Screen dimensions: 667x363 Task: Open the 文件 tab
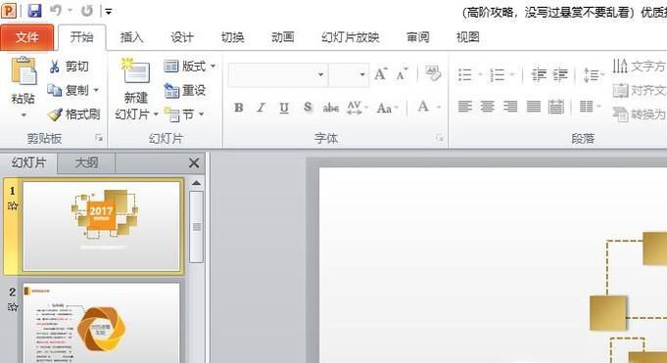tap(27, 37)
